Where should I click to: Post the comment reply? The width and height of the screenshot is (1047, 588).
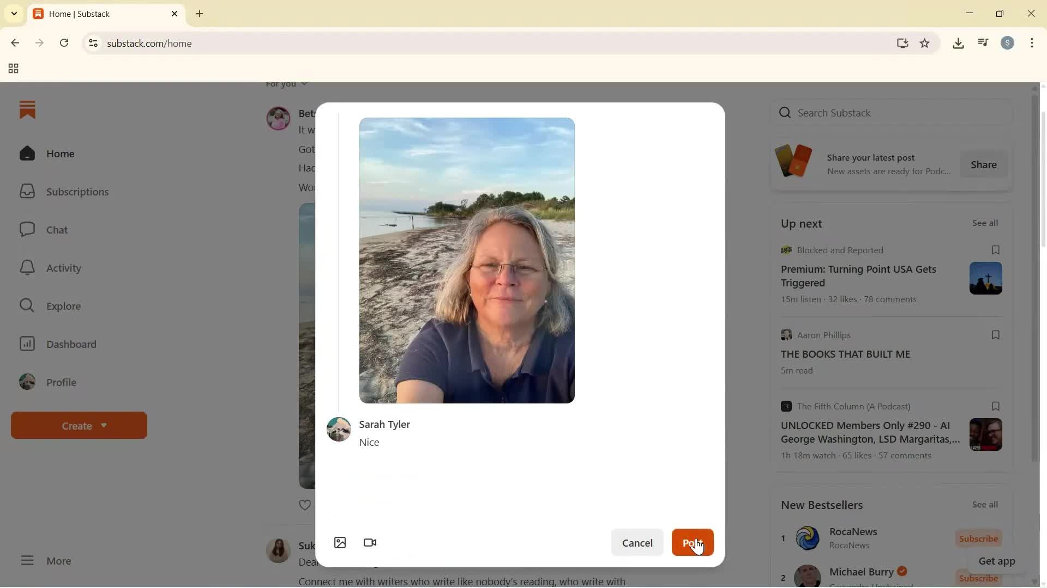click(x=693, y=542)
